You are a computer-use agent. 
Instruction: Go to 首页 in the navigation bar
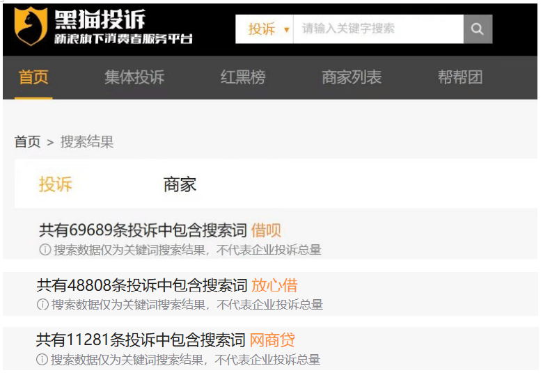pos(33,77)
